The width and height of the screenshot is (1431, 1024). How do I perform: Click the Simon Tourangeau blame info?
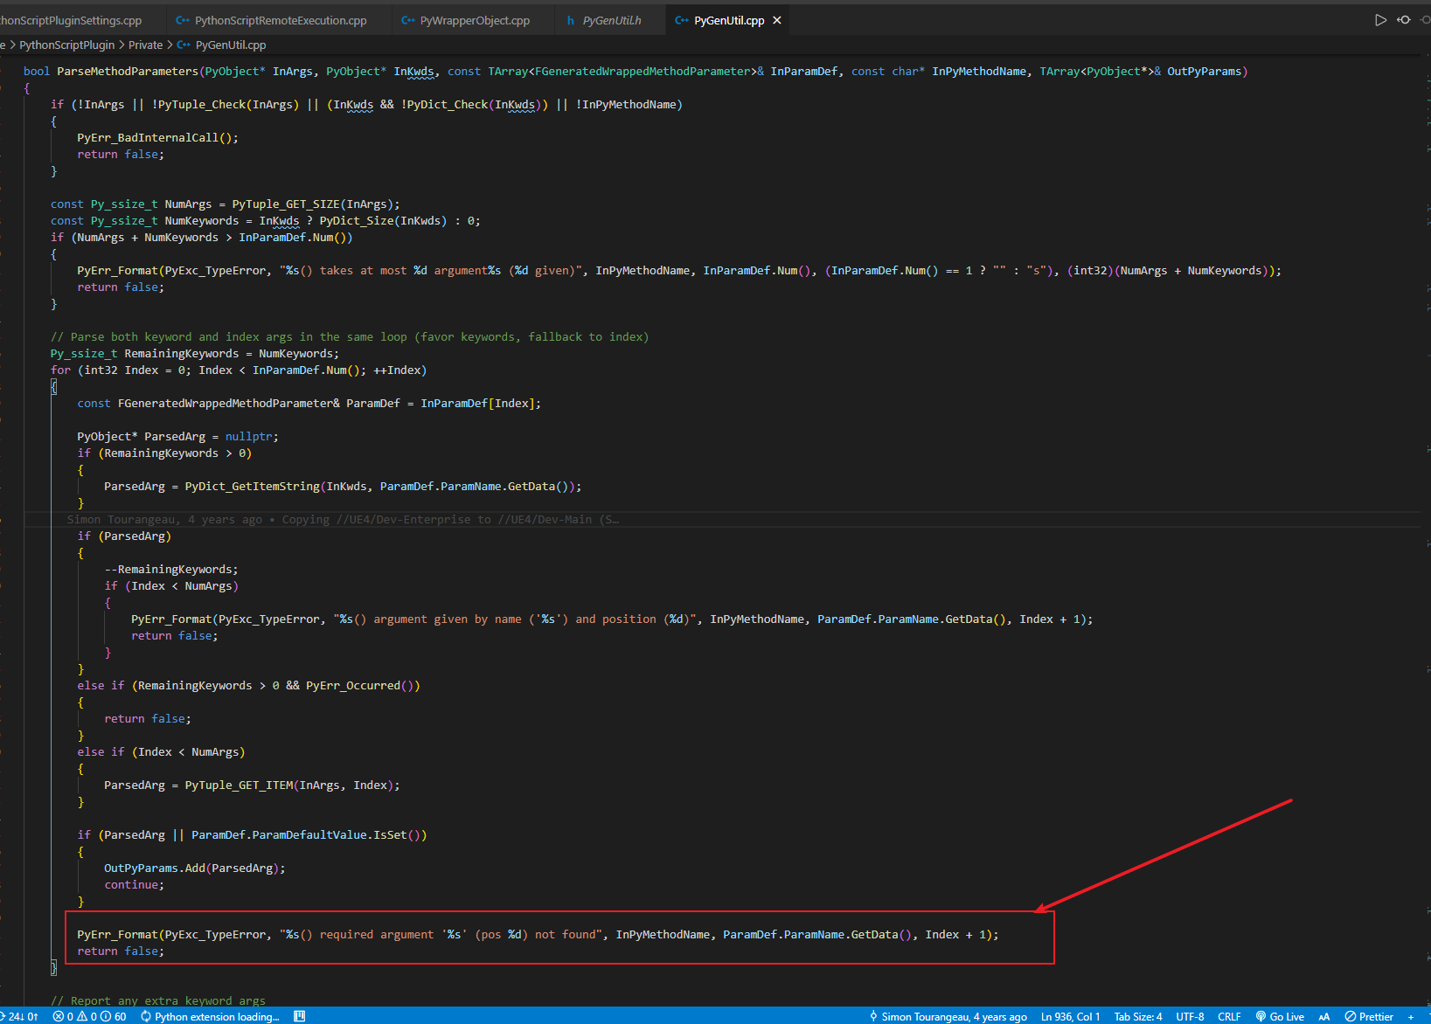(x=947, y=1016)
